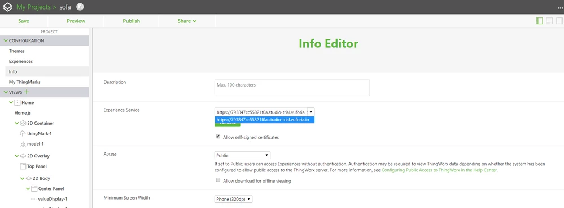Collapse the Home view tree node
Screen dimensions: 564x208
11,103
